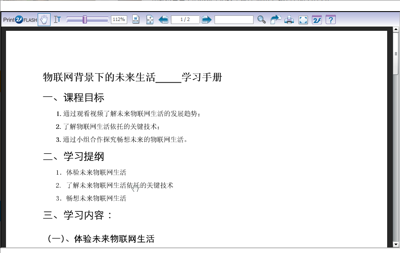Click the vertical scrollbar thumb

tap(396, 54)
